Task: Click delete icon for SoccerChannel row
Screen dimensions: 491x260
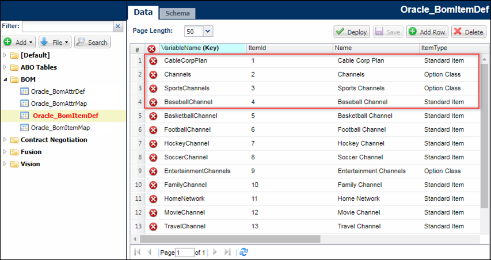Action: click(153, 158)
